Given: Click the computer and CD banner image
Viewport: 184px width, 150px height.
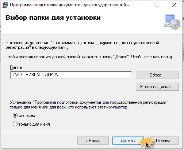Looking at the screenshot, I should click(x=172, y=22).
